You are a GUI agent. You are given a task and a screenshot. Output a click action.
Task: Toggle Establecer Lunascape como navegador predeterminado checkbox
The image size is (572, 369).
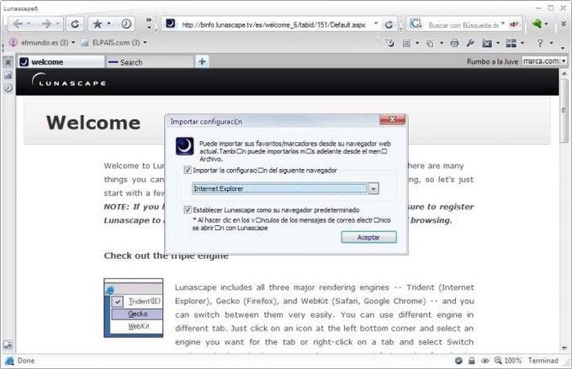188,209
